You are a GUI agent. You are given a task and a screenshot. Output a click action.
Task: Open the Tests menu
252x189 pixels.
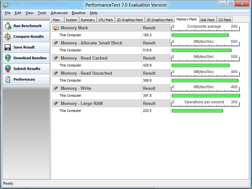click(x=42, y=13)
